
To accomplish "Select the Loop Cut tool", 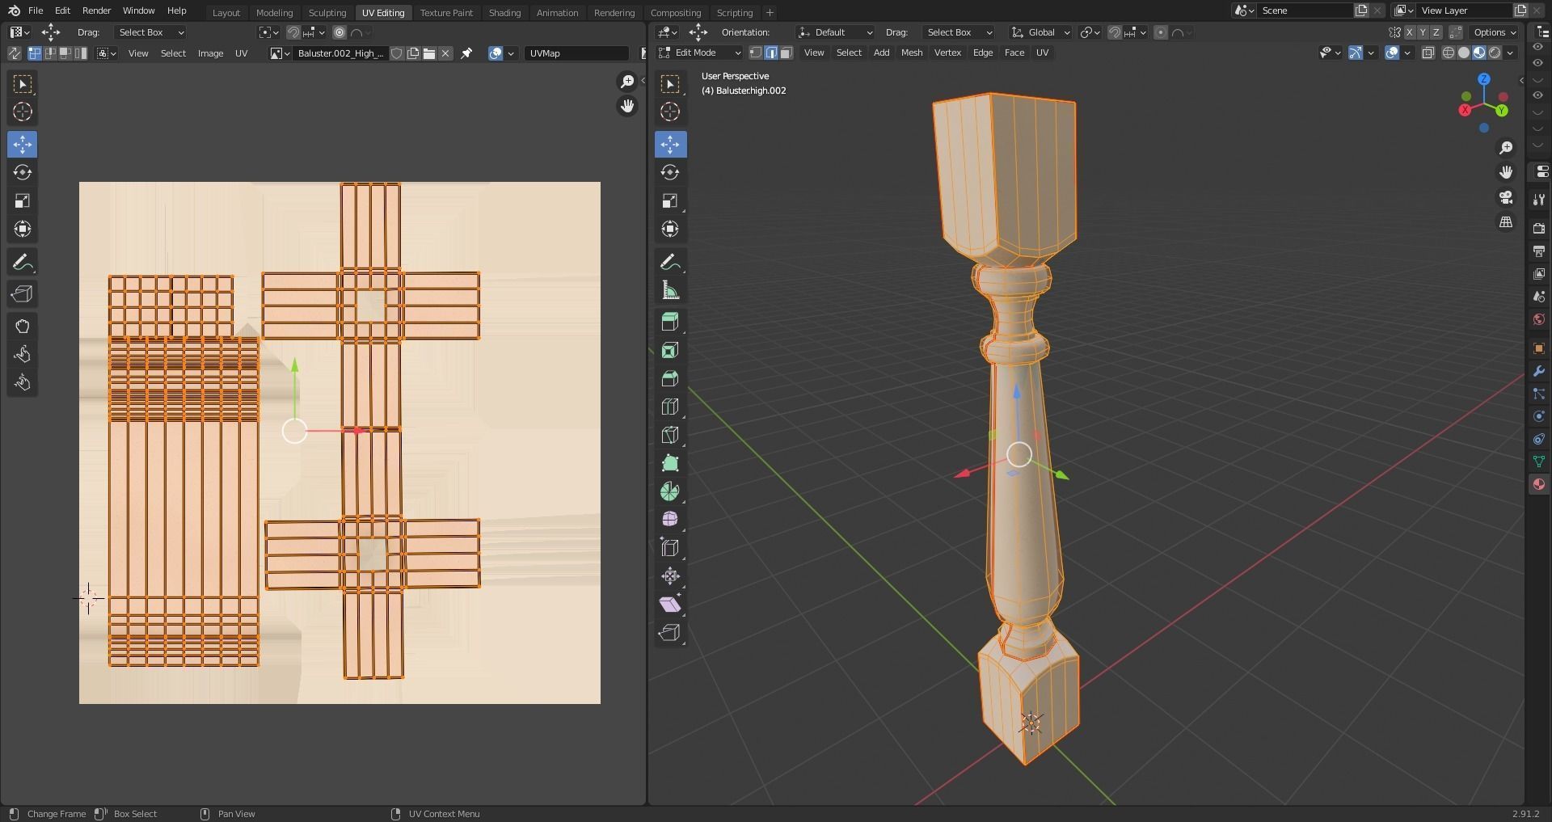I will (670, 407).
